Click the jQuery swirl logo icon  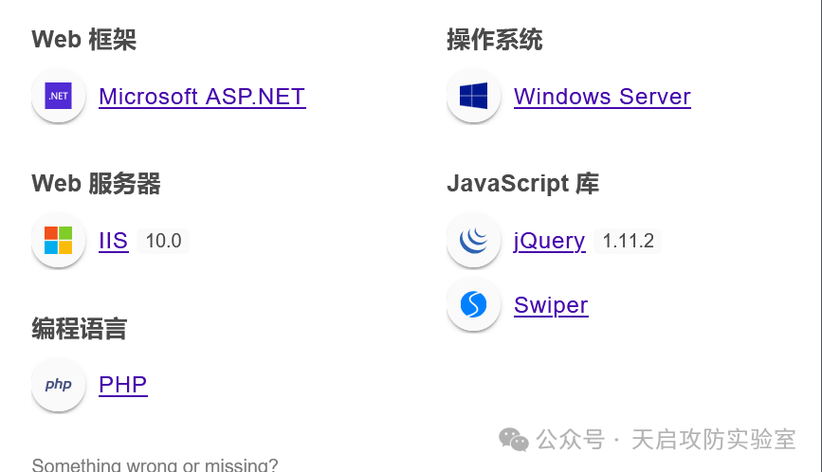click(473, 241)
